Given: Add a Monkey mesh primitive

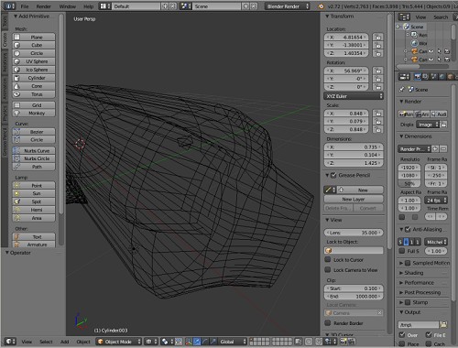Looking at the screenshot, I should coord(34,113).
